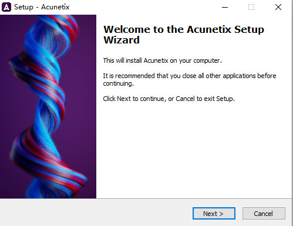Click the horizontal separator line above the buttons
Image resolution: width=293 pixels, height=226 pixels.
point(146,199)
